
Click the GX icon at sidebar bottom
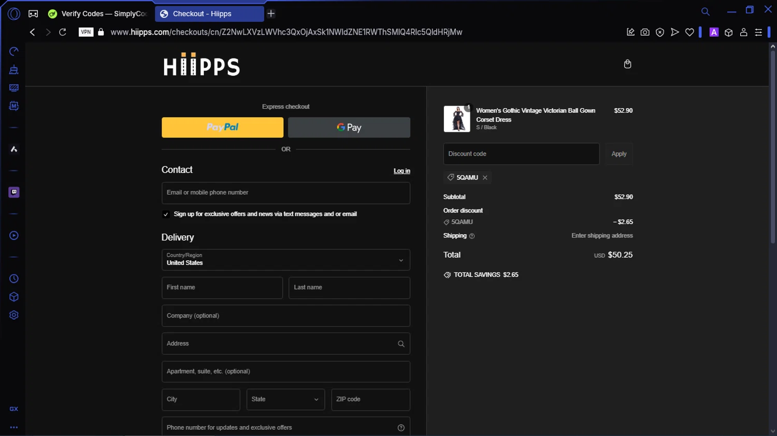click(x=14, y=409)
